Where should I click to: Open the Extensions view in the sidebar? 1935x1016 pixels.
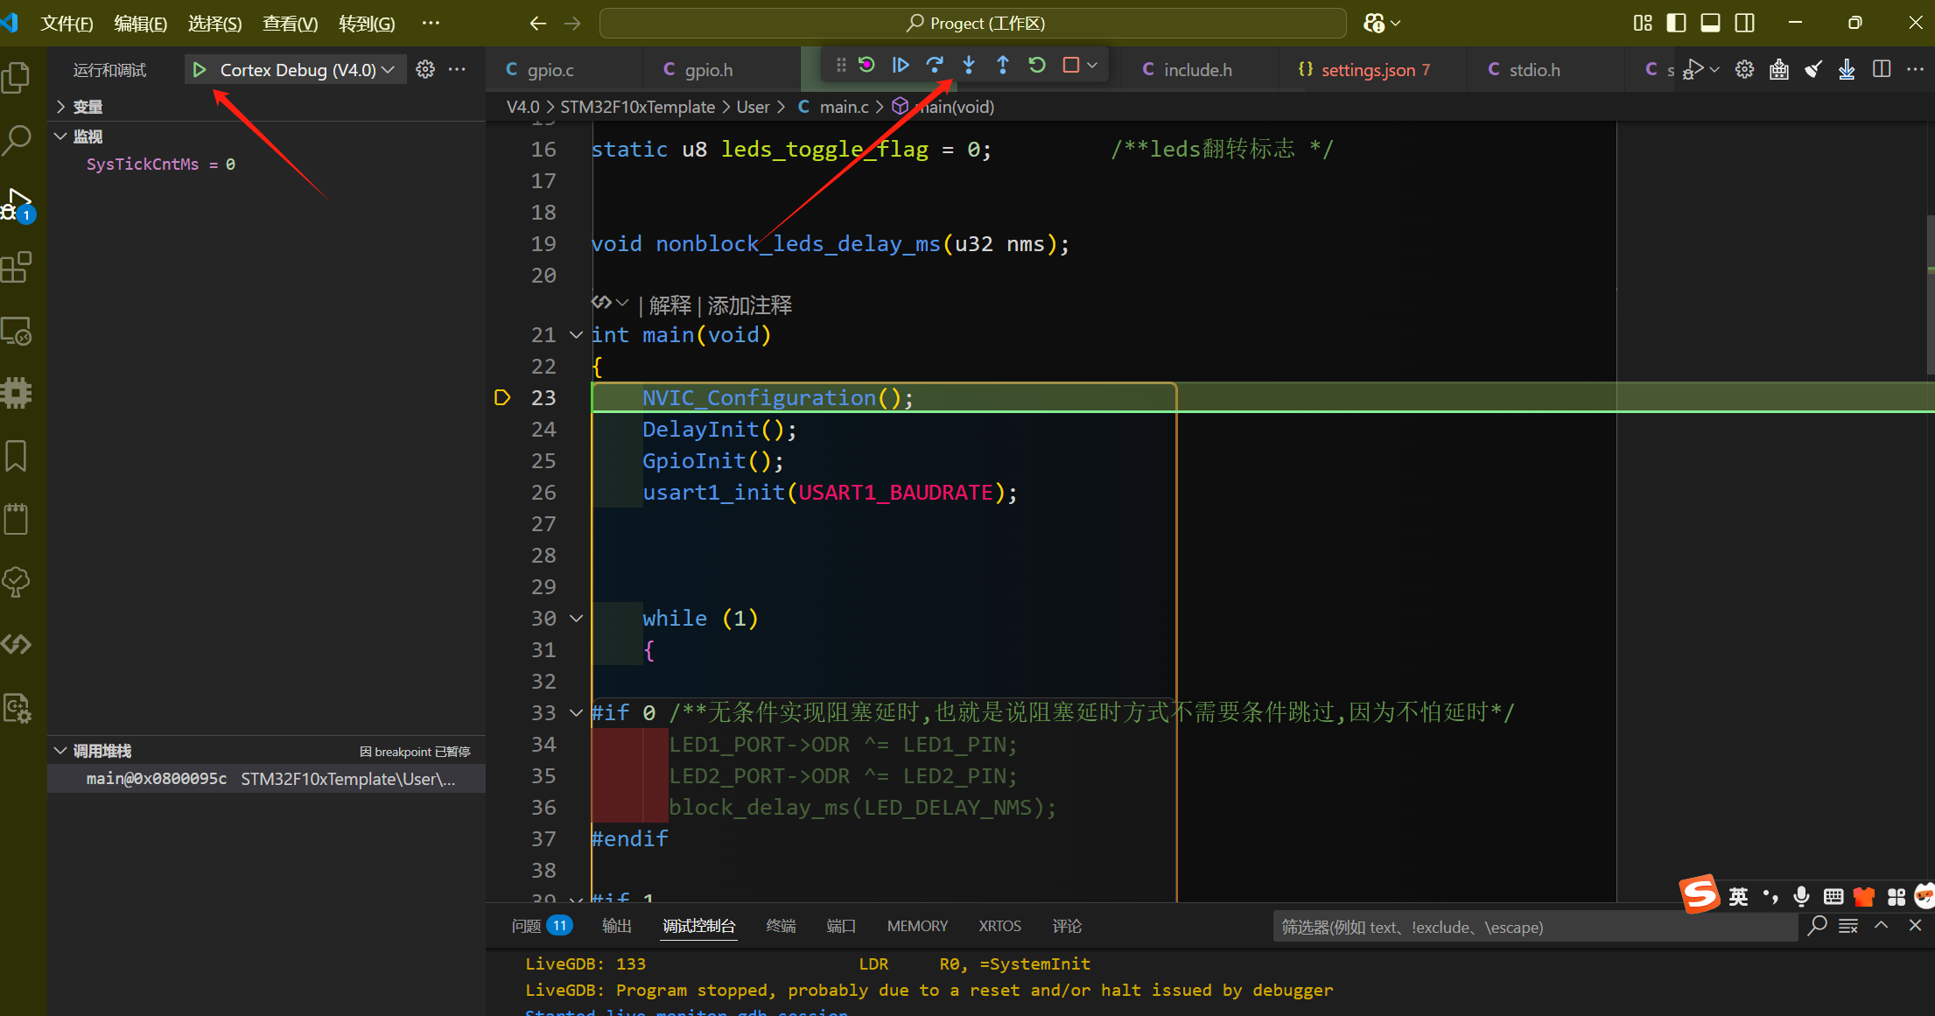18,268
